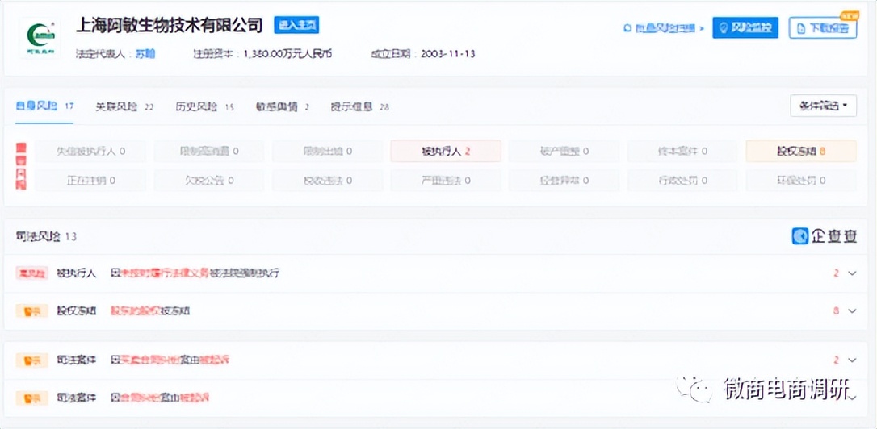Screen dimensions: 877x429
Task: Click the company name 上海阿敏生物技术有限公司
Action: pyautogui.click(x=170, y=25)
